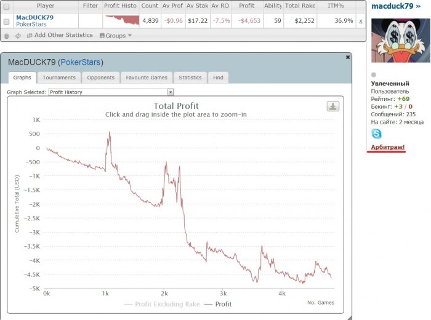Open Graph Selected Profit History dropdown
This screenshot has height=320, width=431.
(111, 92)
